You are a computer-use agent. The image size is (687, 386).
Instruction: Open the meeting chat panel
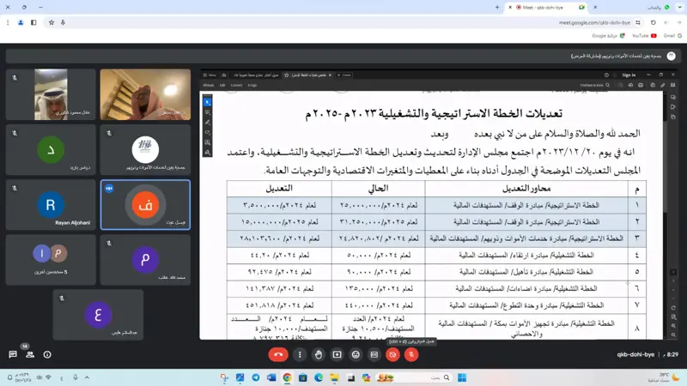[13, 354]
